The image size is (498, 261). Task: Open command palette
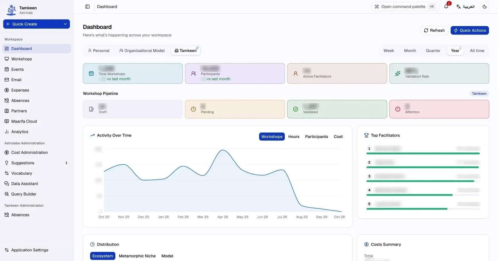[x=405, y=7]
